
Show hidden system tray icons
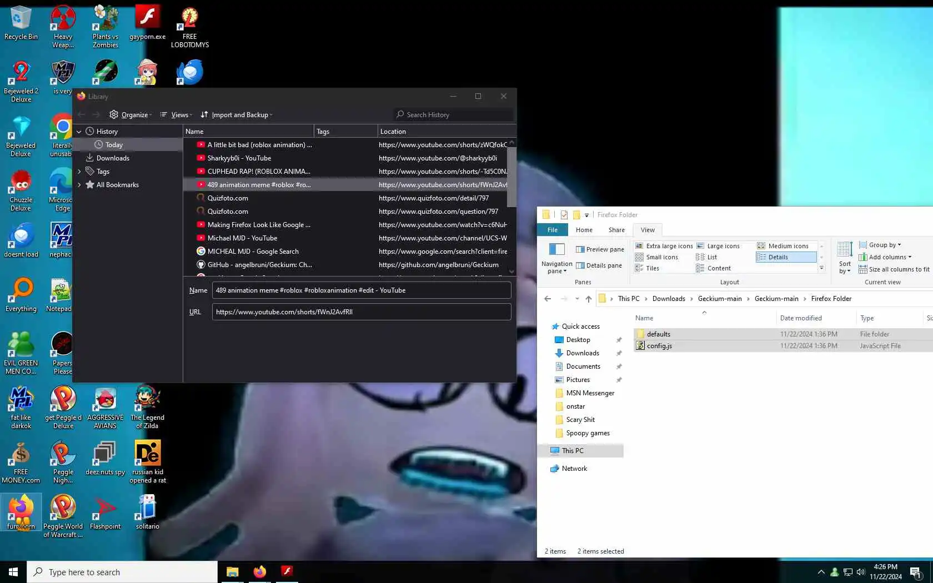[821, 572]
